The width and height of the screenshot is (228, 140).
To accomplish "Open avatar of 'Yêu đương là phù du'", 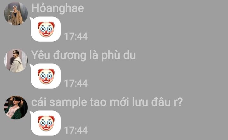I will click(x=16, y=61).
